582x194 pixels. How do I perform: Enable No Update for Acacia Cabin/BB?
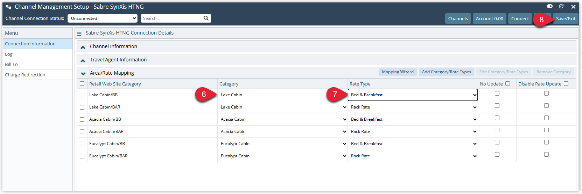(497, 118)
